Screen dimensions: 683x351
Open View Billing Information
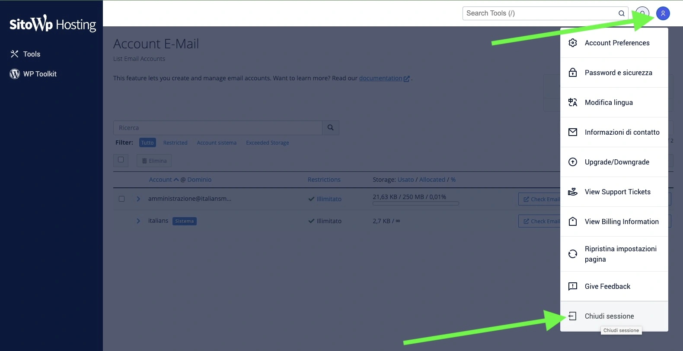614,221
